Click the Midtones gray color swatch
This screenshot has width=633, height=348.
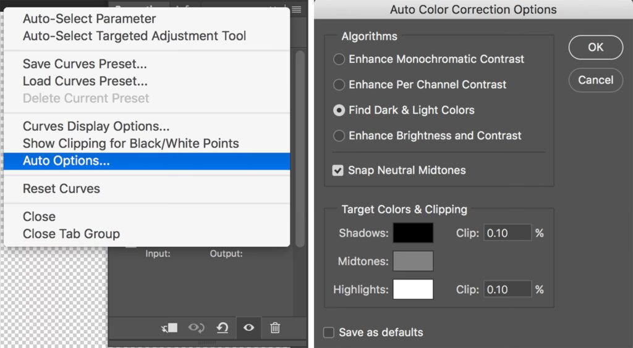[x=413, y=261]
